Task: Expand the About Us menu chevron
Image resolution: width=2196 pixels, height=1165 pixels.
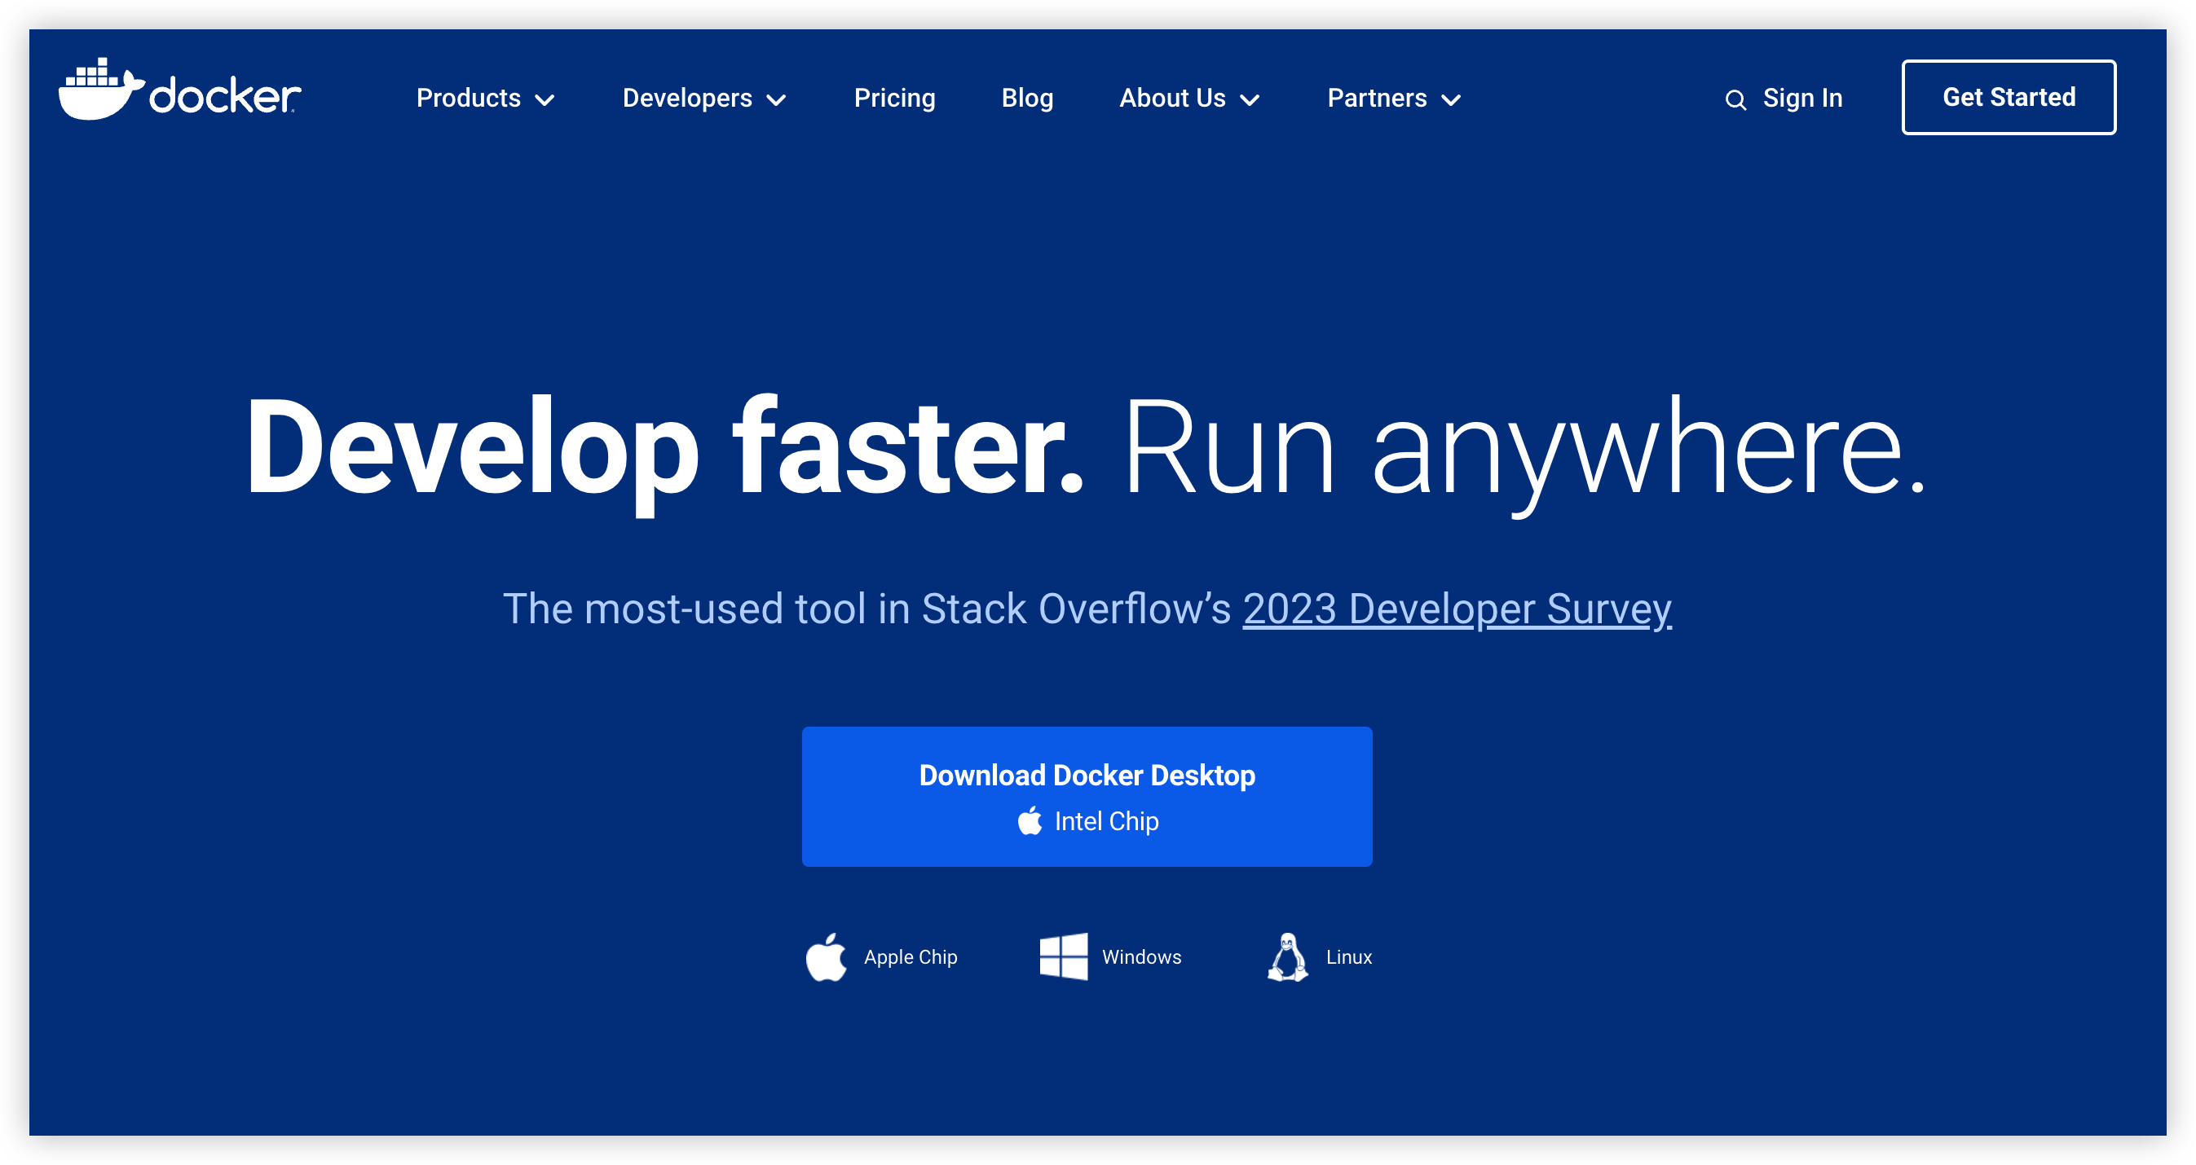Action: click(1250, 100)
